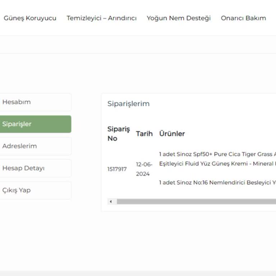This screenshot has width=276, height=276.
Task: Go to Yoğun Nem Desteği category
Action: pos(179,18)
